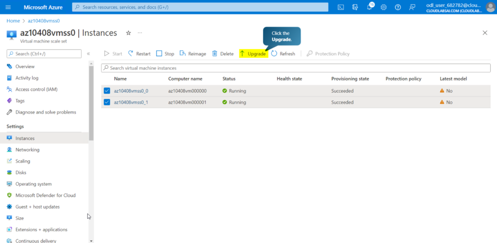Favorite the resource with star icon

click(x=129, y=33)
